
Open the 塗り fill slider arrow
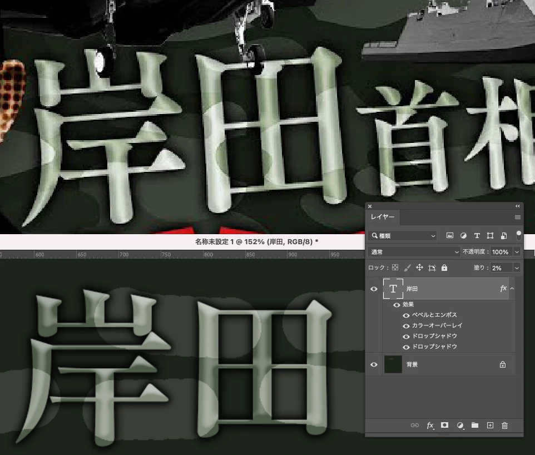click(x=517, y=268)
